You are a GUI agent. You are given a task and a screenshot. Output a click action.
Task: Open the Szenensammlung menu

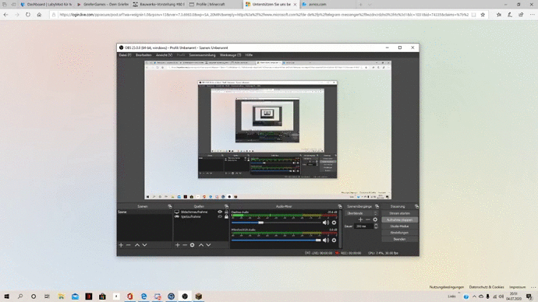pos(202,55)
